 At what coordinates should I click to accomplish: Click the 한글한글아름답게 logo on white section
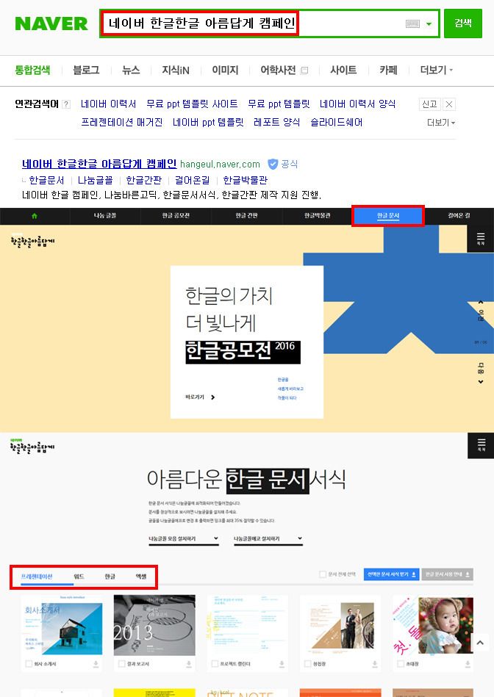coord(32,445)
